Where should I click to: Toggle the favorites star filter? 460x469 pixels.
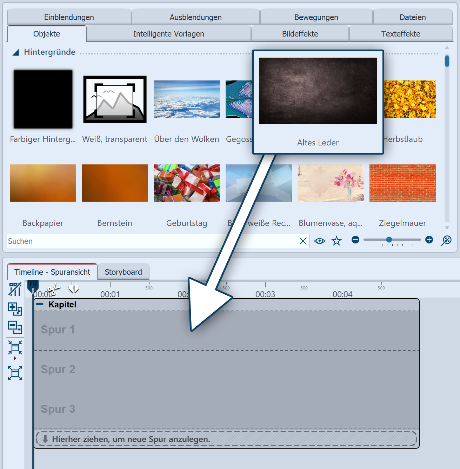tap(336, 241)
